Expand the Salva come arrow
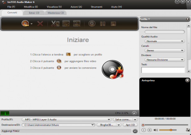The width and height of the screenshot is (191, 135). click(135, 120)
